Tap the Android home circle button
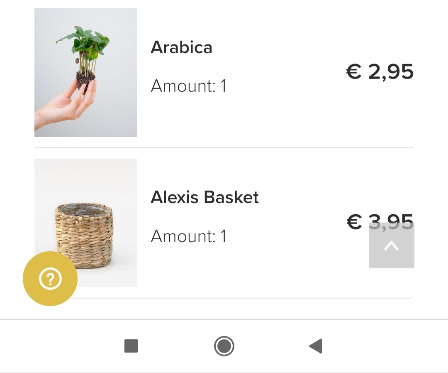The width and height of the screenshot is (448, 373). click(224, 346)
